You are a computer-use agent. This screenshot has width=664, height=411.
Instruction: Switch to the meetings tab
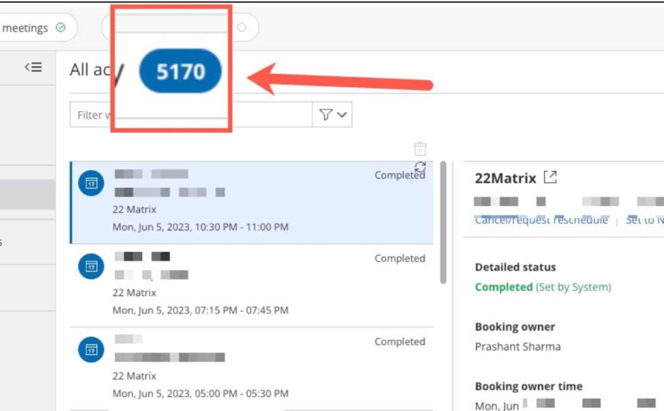click(25, 28)
